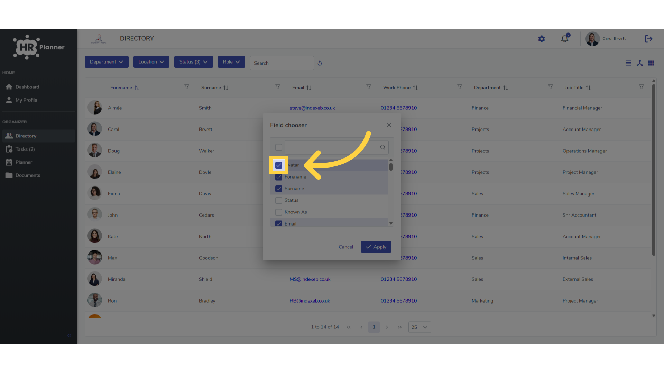Open Planner in sidebar
The width and height of the screenshot is (664, 373).
click(x=39, y=162)
